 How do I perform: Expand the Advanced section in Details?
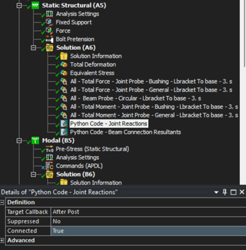point(2,240)
